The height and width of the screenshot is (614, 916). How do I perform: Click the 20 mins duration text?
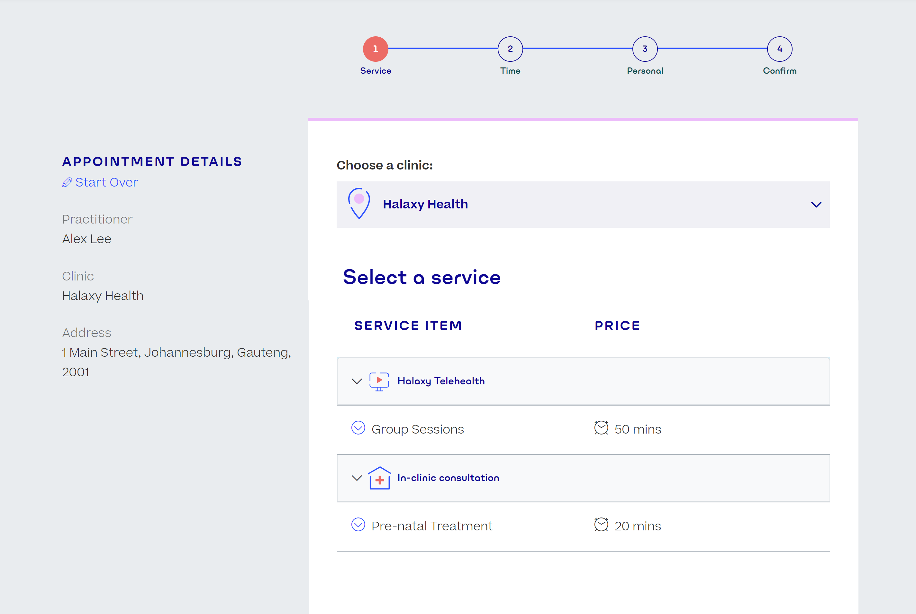pos(638,526)
